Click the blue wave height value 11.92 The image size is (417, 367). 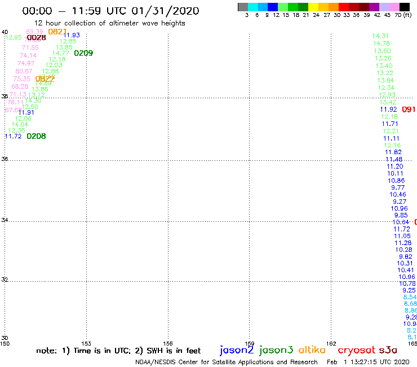click(x=389, y=110)
